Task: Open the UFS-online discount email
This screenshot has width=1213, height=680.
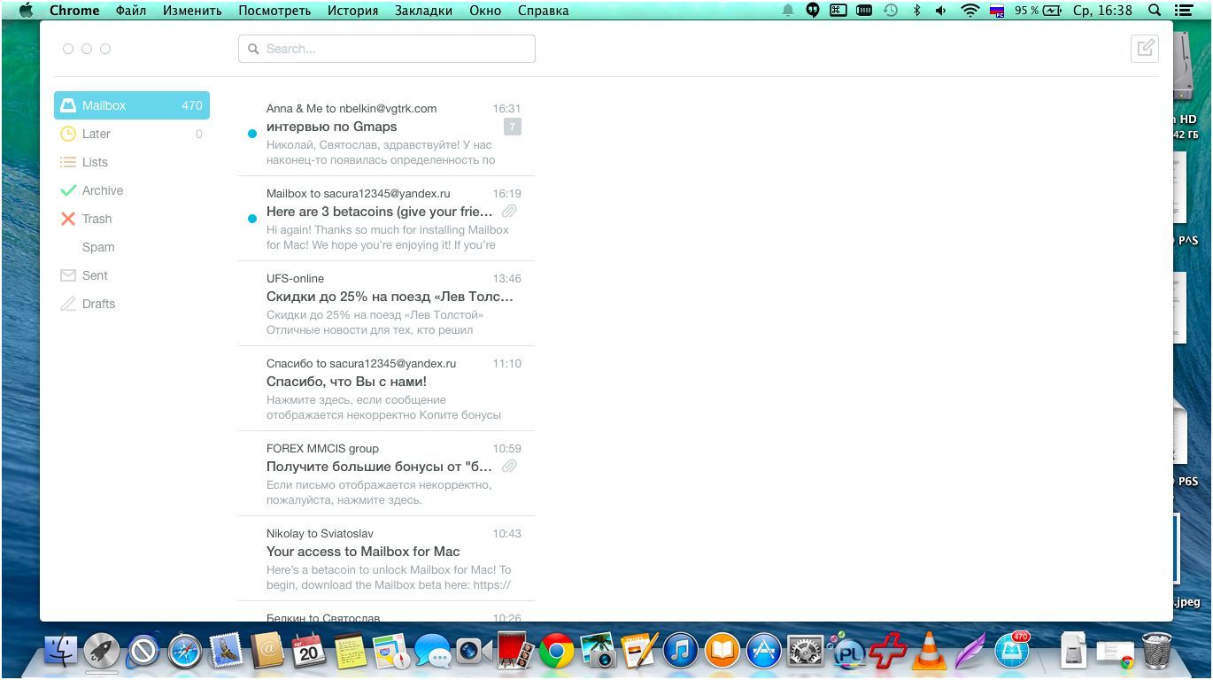Action: click(x=388, y=304)
